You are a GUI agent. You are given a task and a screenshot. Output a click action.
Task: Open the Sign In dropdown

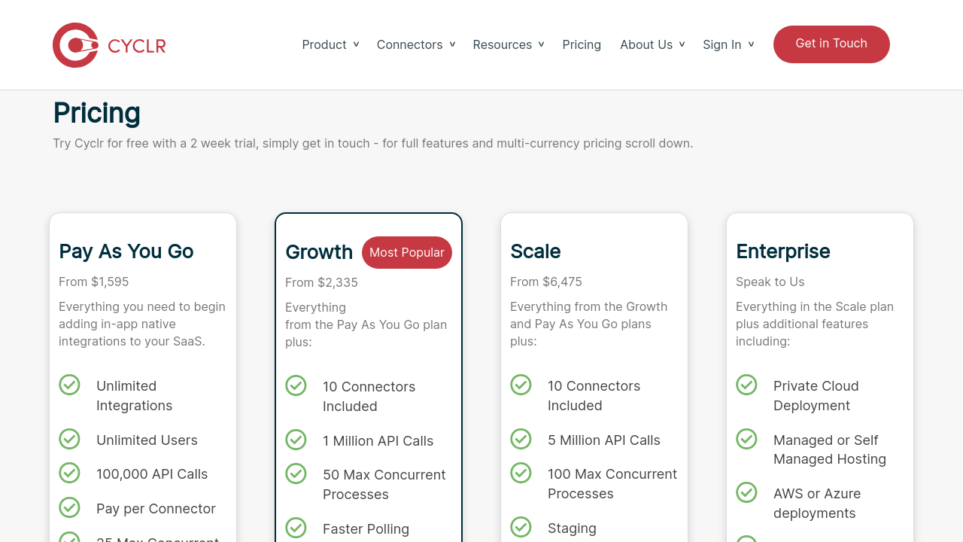tap(728, 44)
